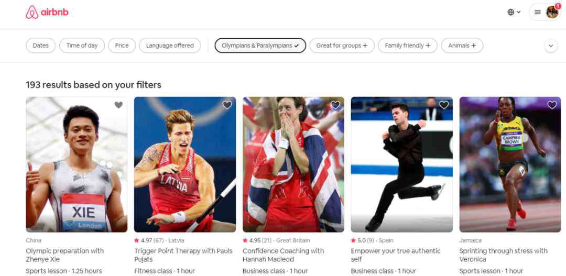This screenshot has width=566, height=276.
Task: Save Zhenye Xie experience with heart
Action: (118, 105)
